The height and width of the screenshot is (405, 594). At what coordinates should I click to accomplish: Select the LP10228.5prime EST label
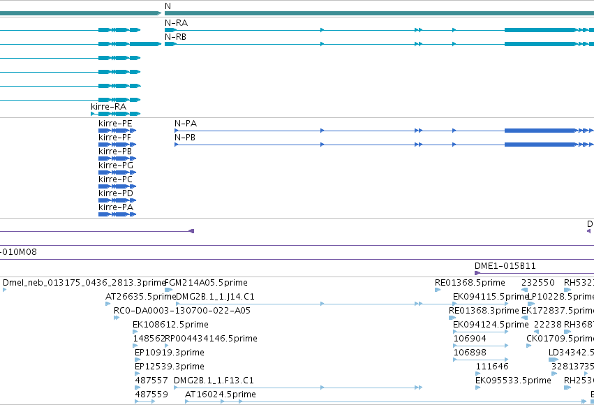560,297
